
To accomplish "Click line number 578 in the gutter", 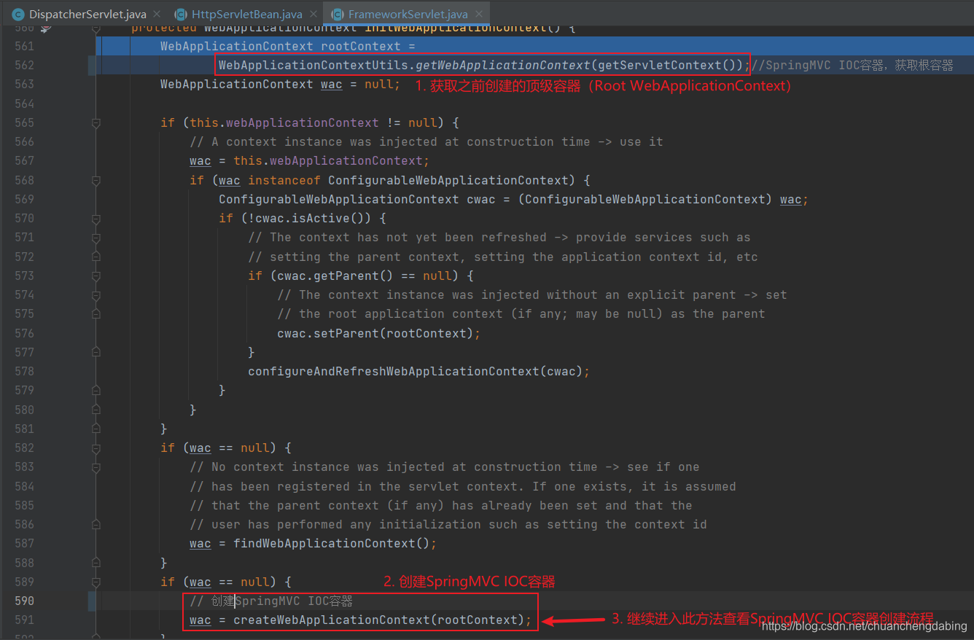I will pos(24,371).
